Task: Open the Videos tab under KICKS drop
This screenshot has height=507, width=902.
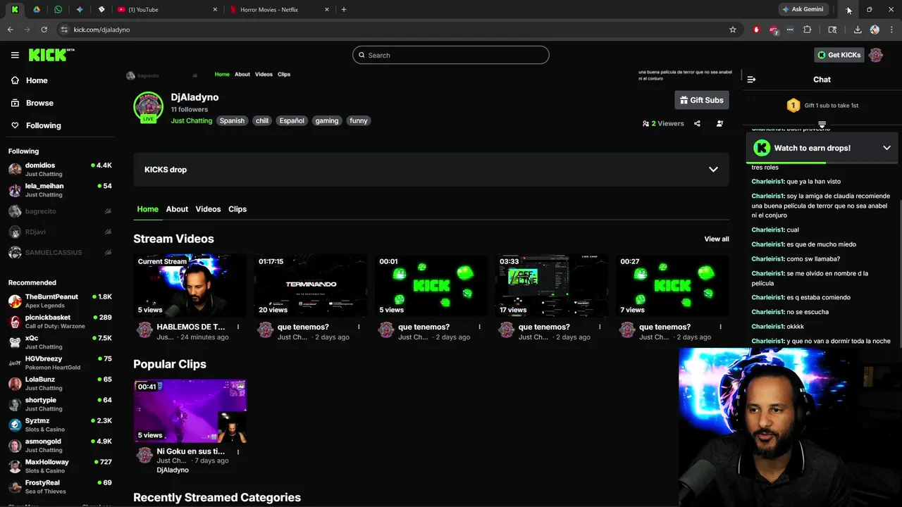Action: (x=208, y=209)
